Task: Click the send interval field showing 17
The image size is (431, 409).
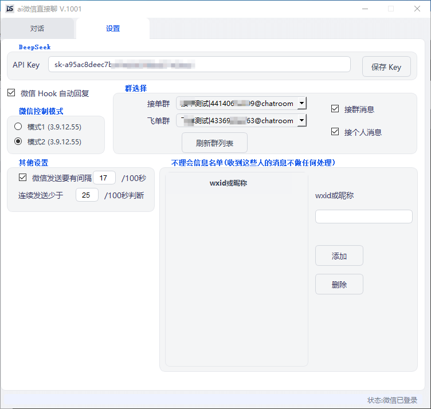Action: coord(104,178)
